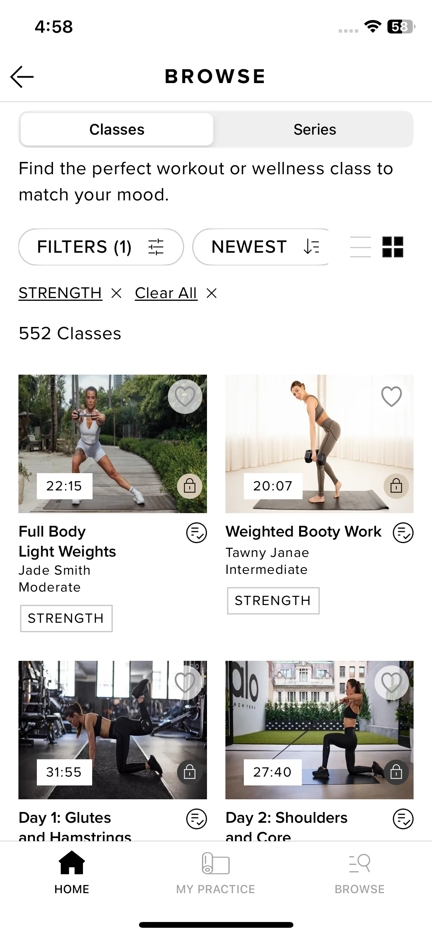Screen dimensions: 432x937
Task: Add Weighted Booty Work to playlist
Action: 403,533
